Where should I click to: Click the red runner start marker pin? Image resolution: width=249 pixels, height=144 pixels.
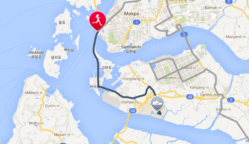[x=97, y=21]
